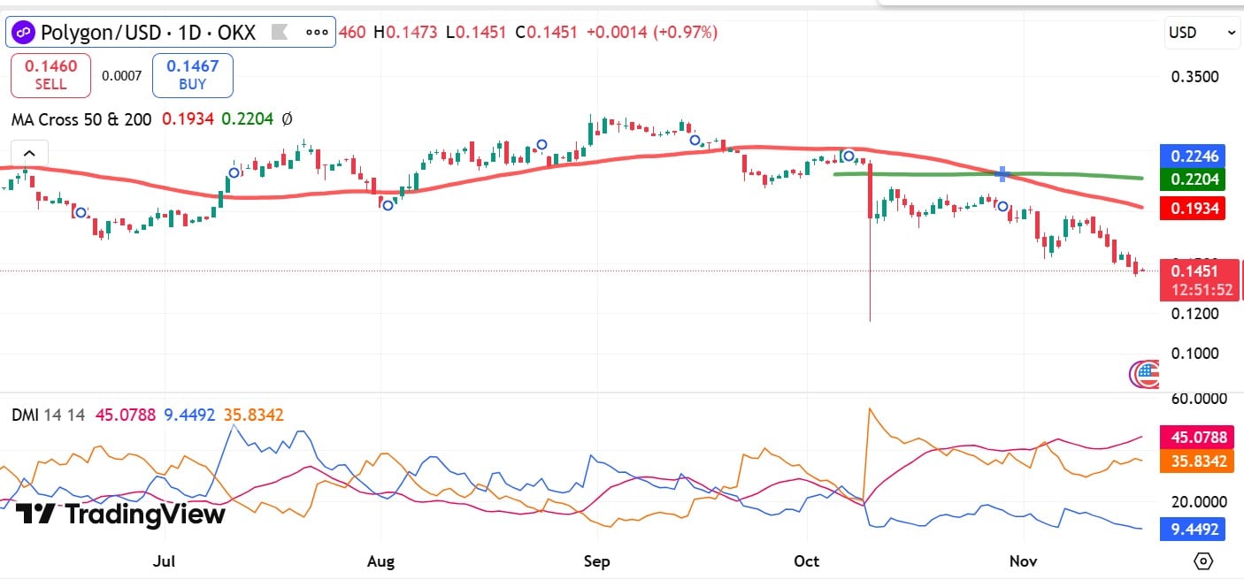Click the 0.1460 SELL button
Screen dimensions: 1244x587
click(x=50, y=75)
